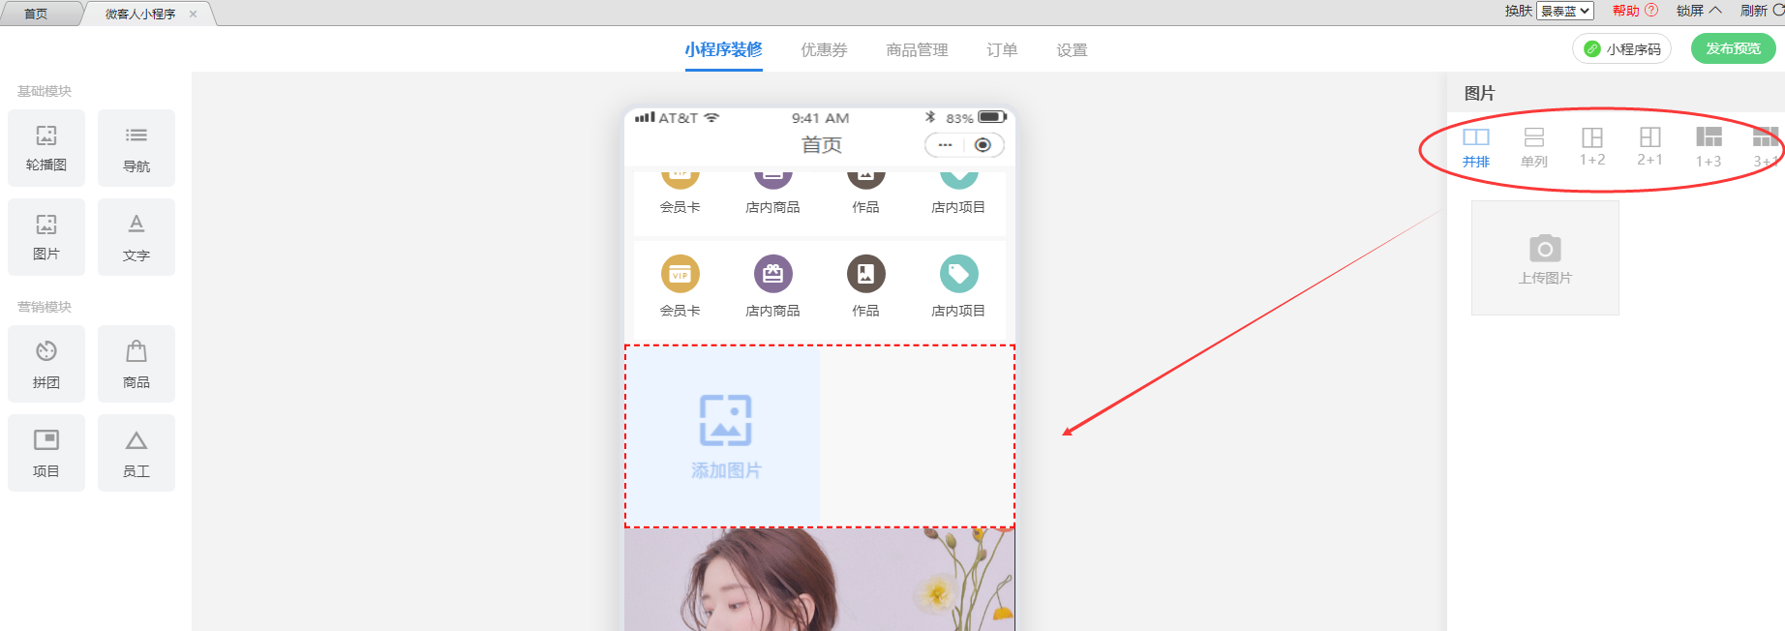This screenshot has width=1785, height=631.
Task: Select the woman photo in phone preview
Action: 819,579
